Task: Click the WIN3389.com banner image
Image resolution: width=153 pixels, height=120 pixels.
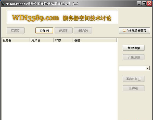Action: [x=62, y=17]
